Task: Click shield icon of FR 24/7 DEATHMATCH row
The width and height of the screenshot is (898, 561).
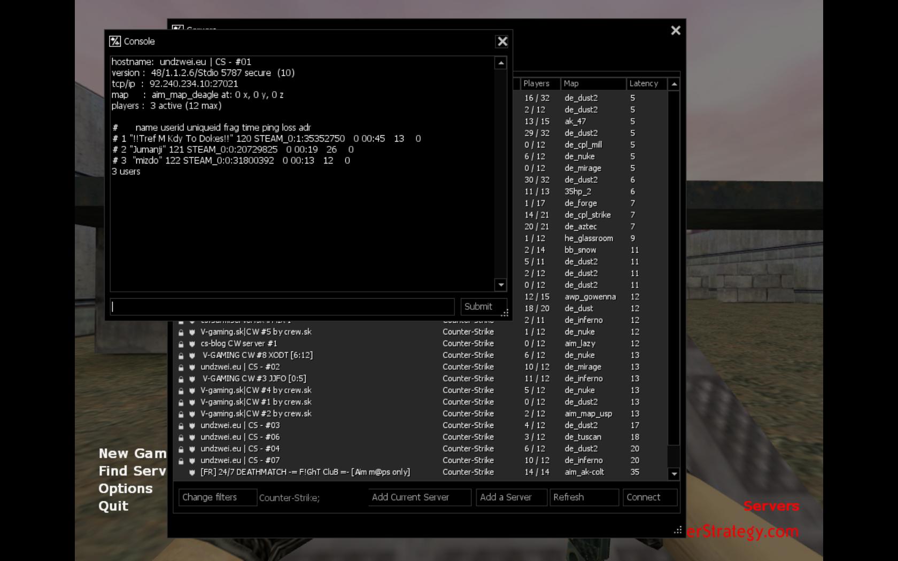Action: click(192, 473)
